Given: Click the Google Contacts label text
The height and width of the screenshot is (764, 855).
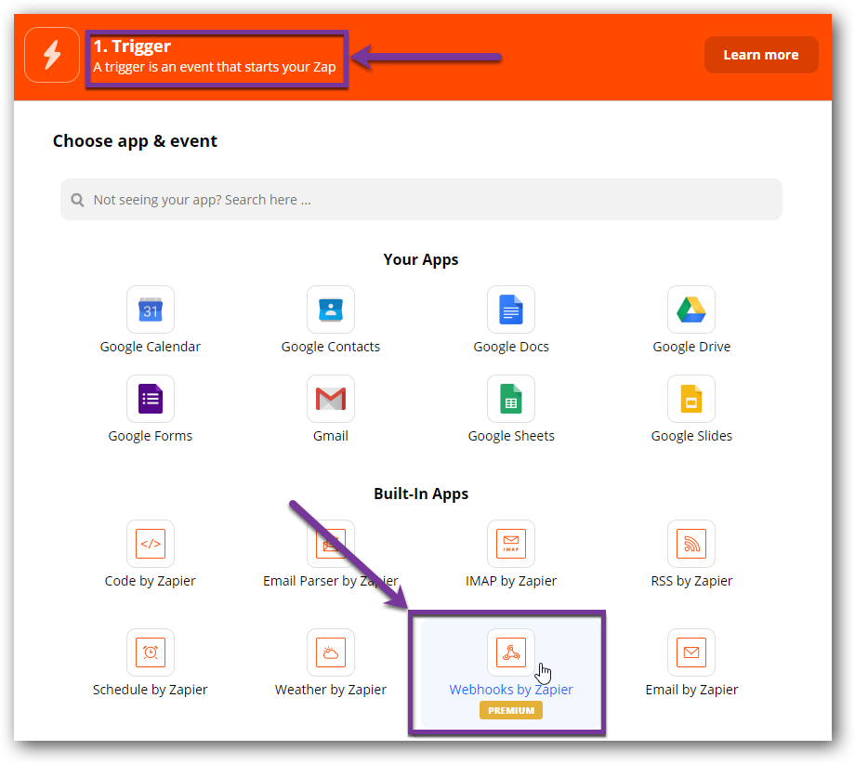Looking at the screenshot, I should coord(331,347).
